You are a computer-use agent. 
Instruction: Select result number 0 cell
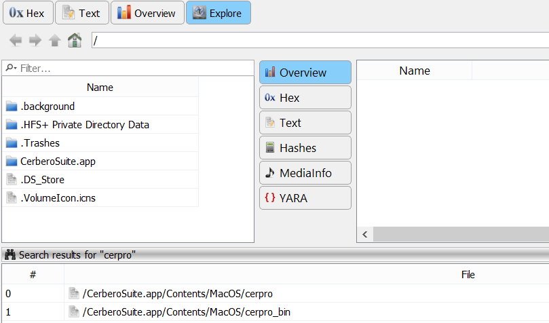[x=33, y=294]
